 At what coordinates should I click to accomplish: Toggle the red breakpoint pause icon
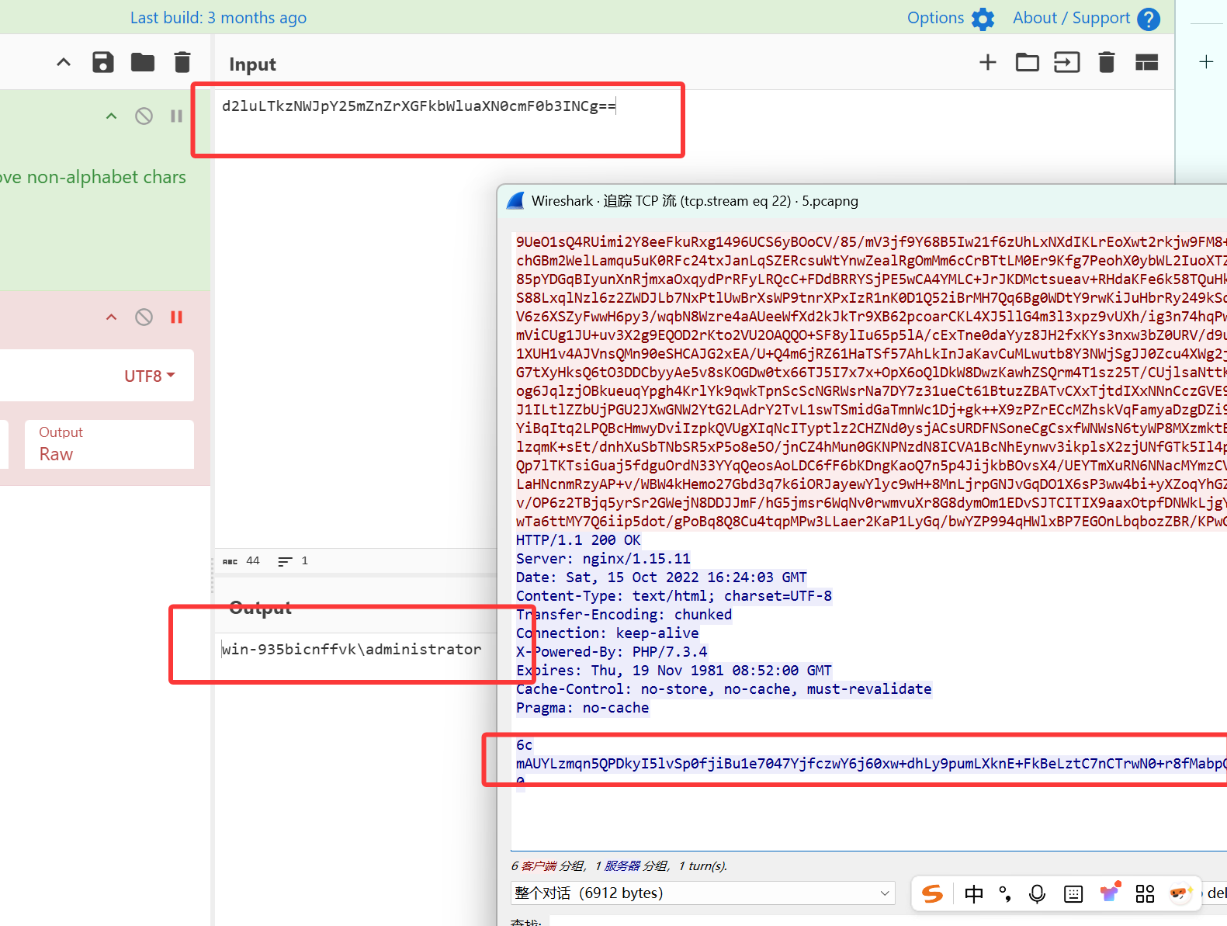coord(176,317)
